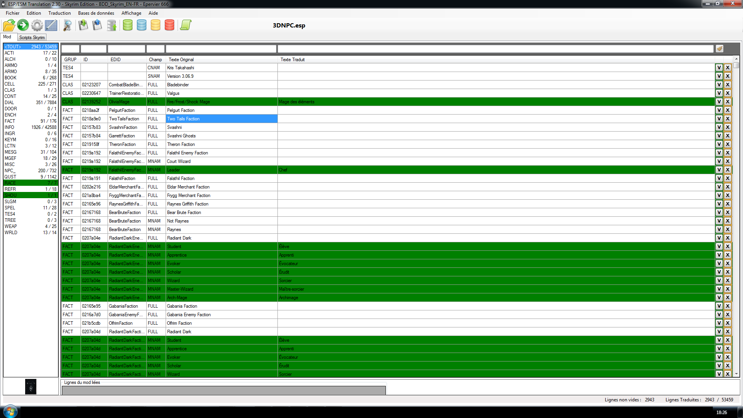Open the Bases de données menu
The width and height of the screenshot is (743, 418).
point(96,13)
